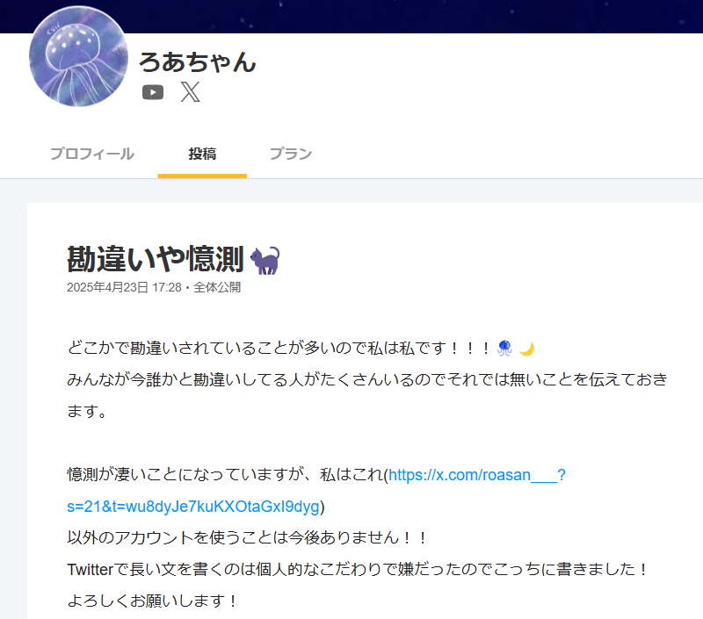
Task: Click the post title 勘違いや憶測
Action: [156, 259]
